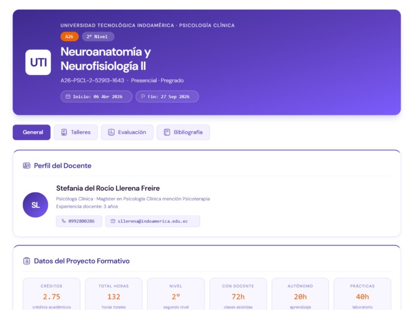Select the Créditos 2.75 stat card

pos(52,295)
